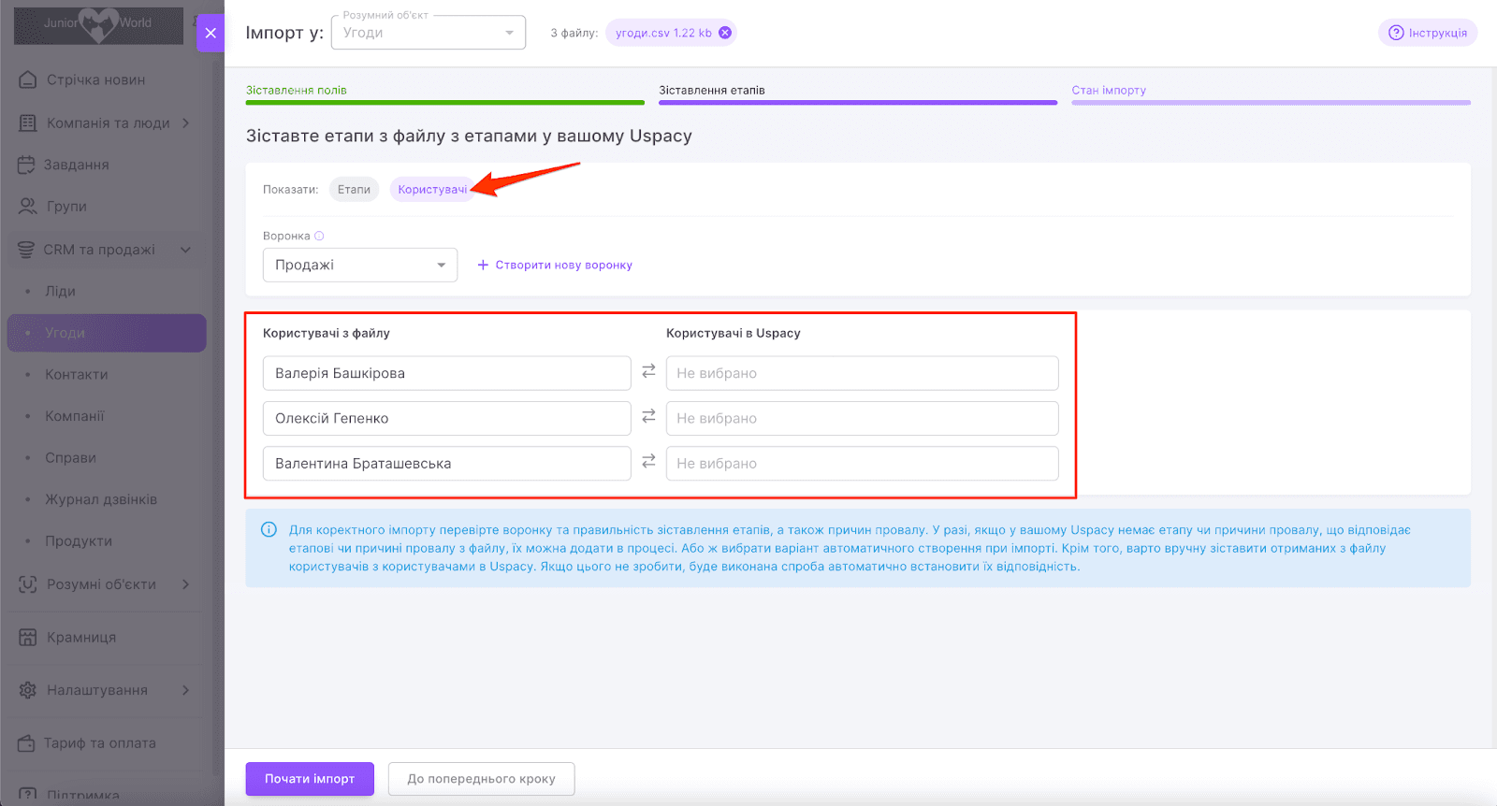Open Угоди in the CRM menu

[107, 333]
